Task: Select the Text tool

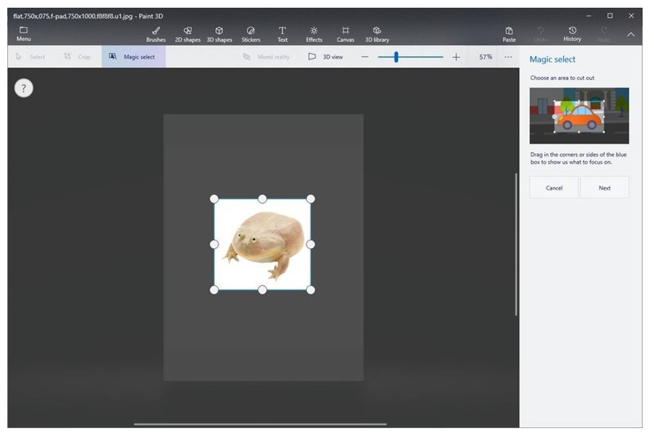Action: click(x=282, y=33)
